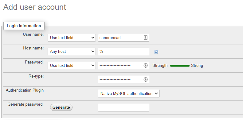Click the host name field showing %
Image resolution: width=243 pixels, height=120 pixels.
pyautogui.click(x=123, y=52)
